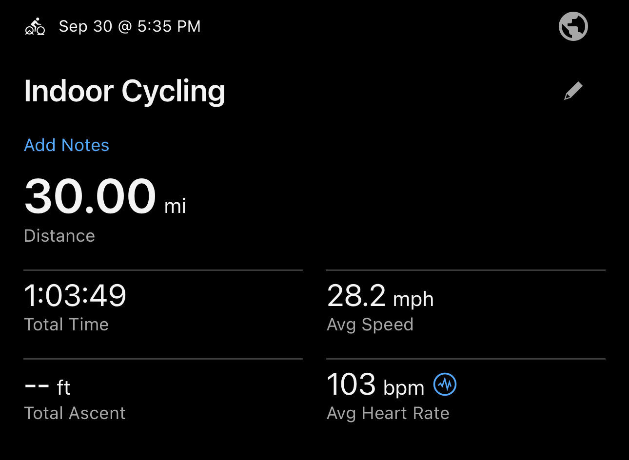Screen dimensions: 629x460
Task: Click the 103 heart rate value
Action: point(351,384)
